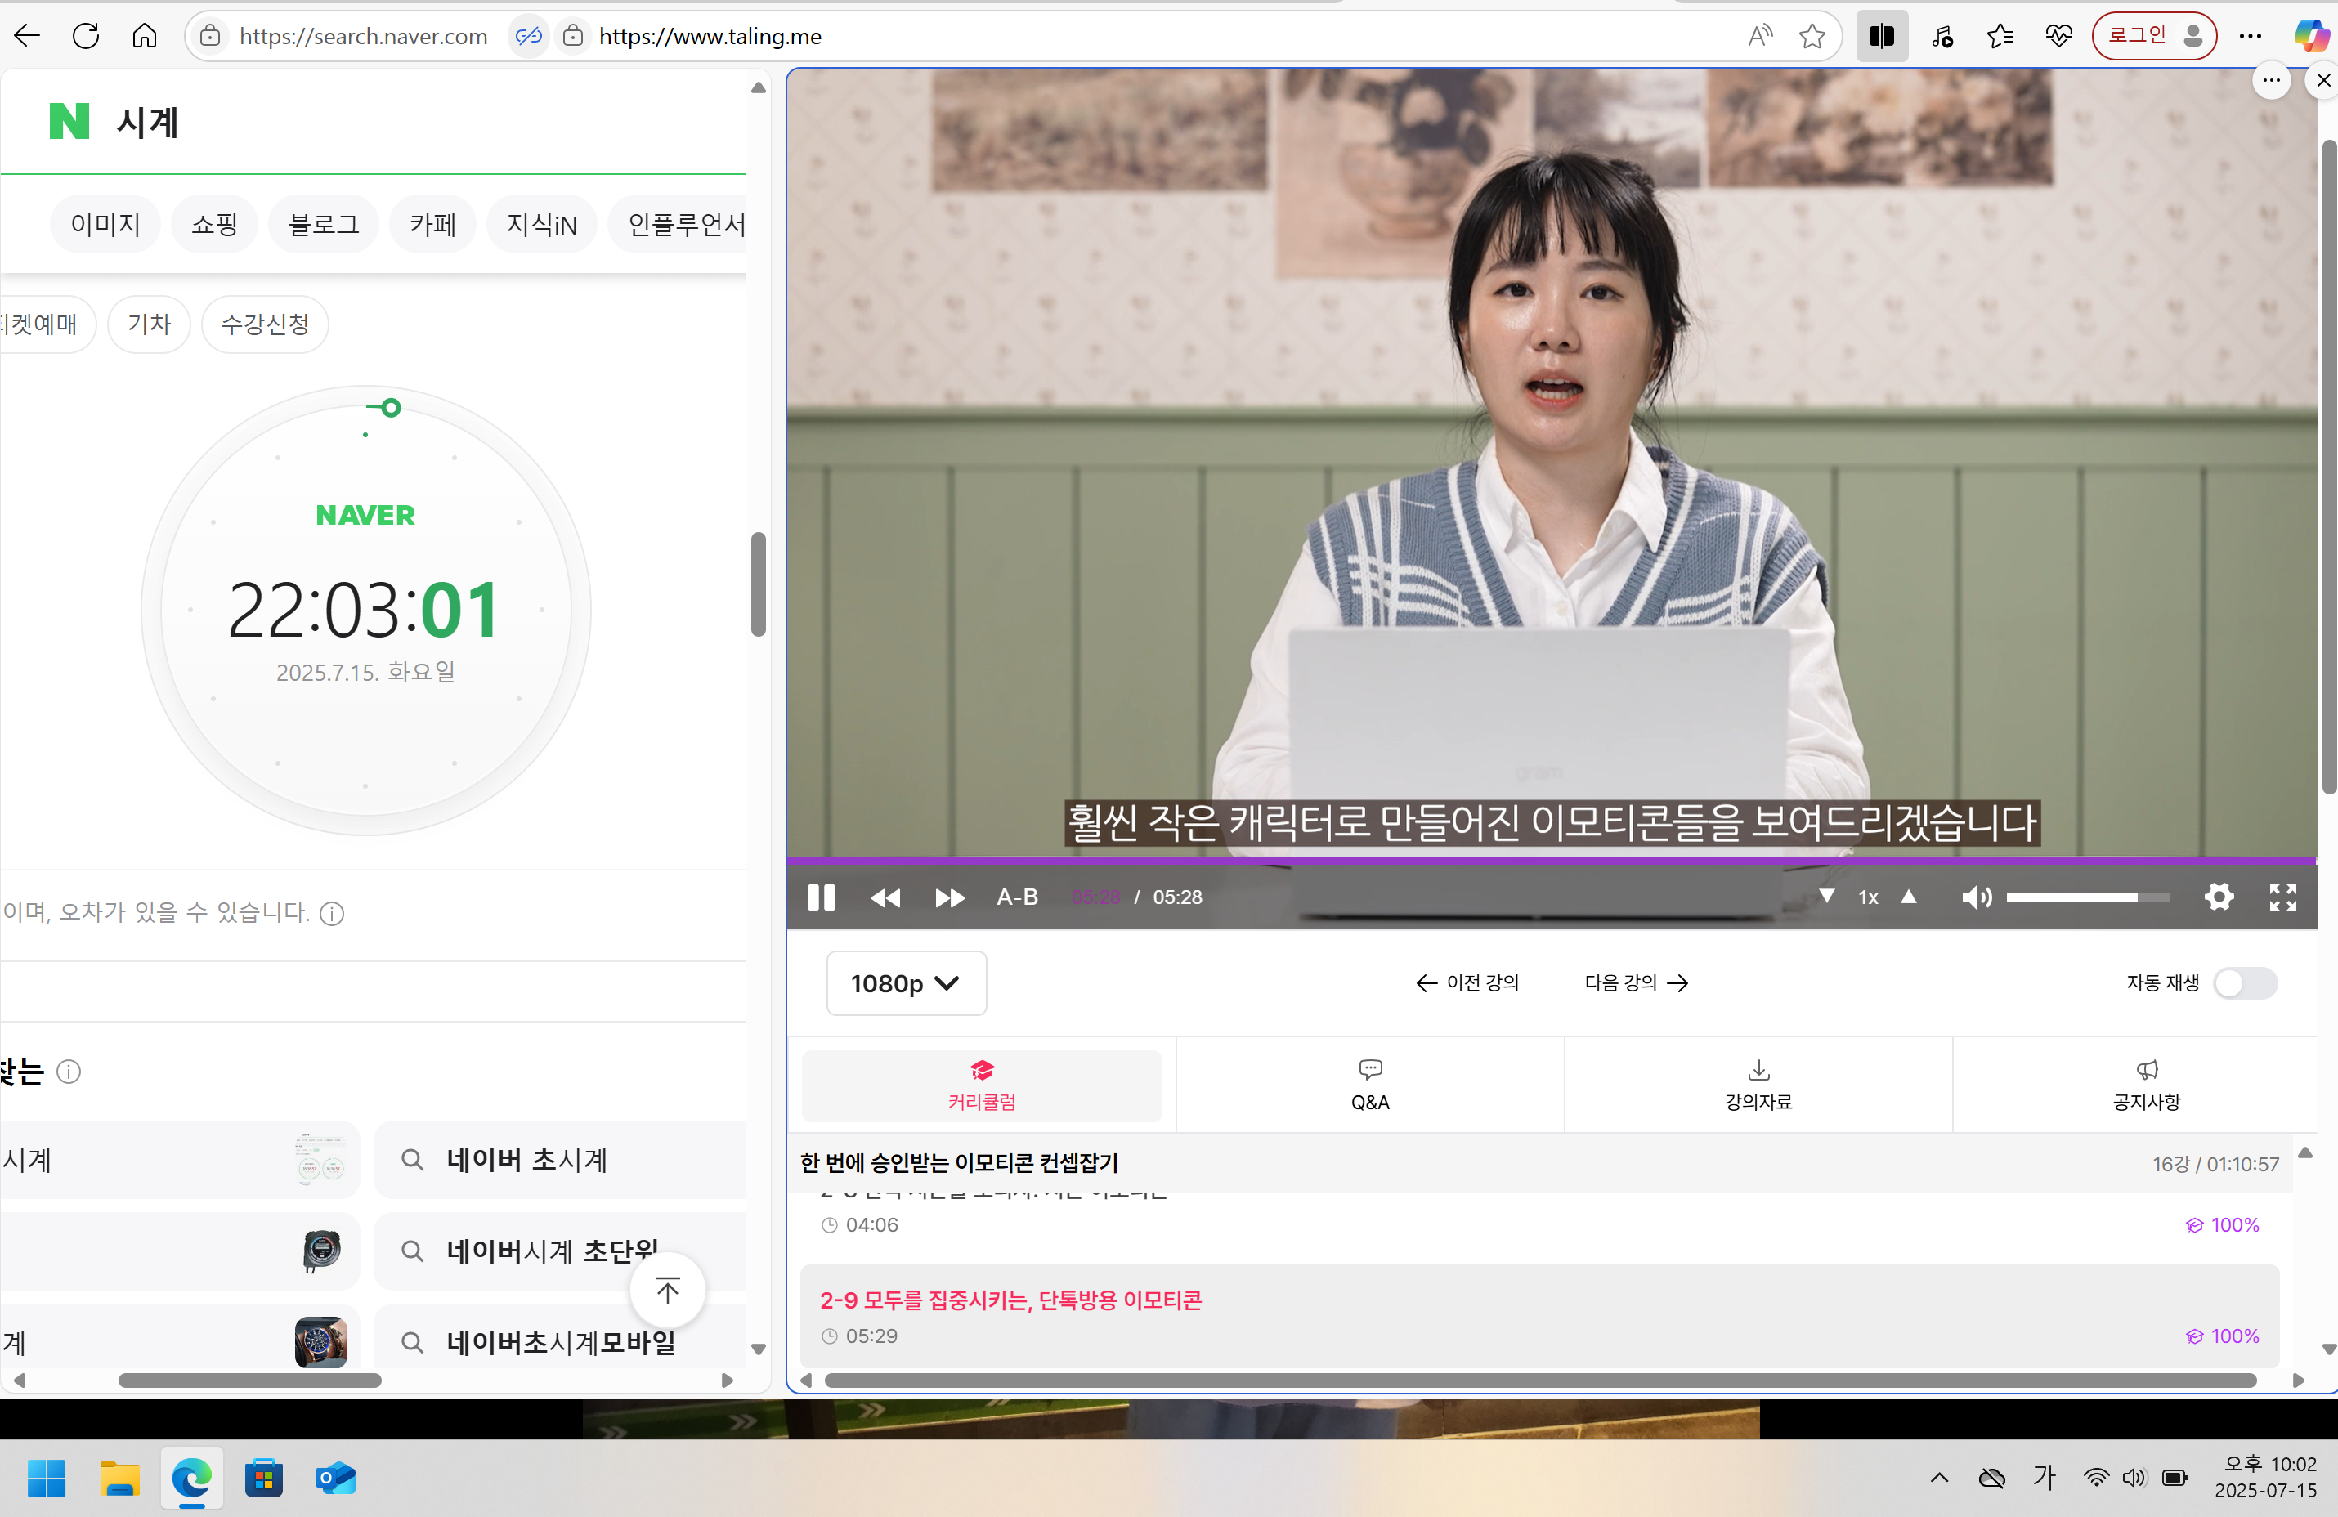Click the rewind button in player
Screen dimensions: 2338x1517
[x=885, y=897]
